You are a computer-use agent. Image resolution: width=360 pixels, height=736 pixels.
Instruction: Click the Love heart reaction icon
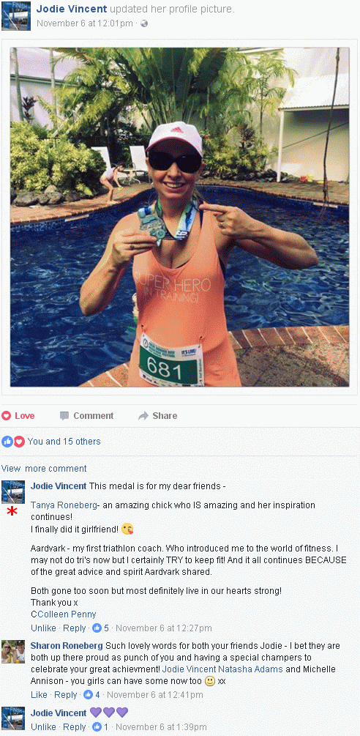[6, 416]
